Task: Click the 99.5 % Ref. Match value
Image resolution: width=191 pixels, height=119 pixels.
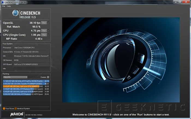Action: (36, 27)
